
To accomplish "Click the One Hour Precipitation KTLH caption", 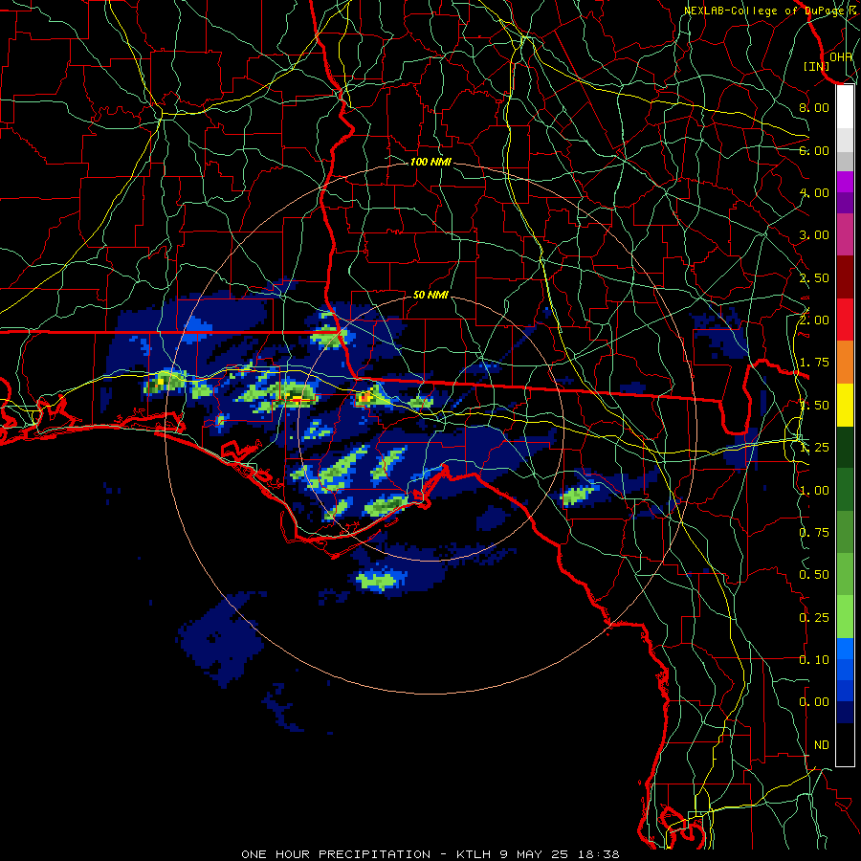I will (x=430, y=854).
